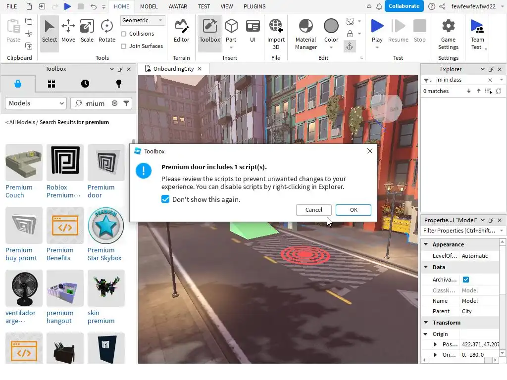The width and height of the screenshot is (507, 380).
Task: Open Game Settings
Action: tap(448, 34)
